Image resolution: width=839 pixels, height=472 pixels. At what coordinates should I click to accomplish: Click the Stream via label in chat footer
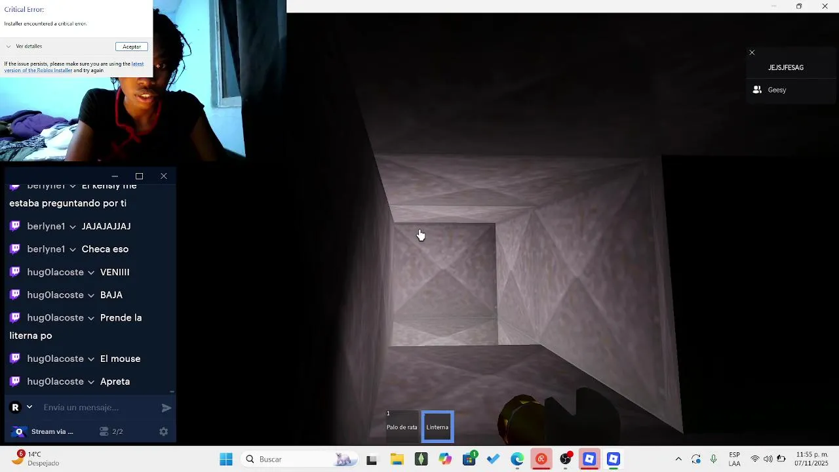coord(52,431)
